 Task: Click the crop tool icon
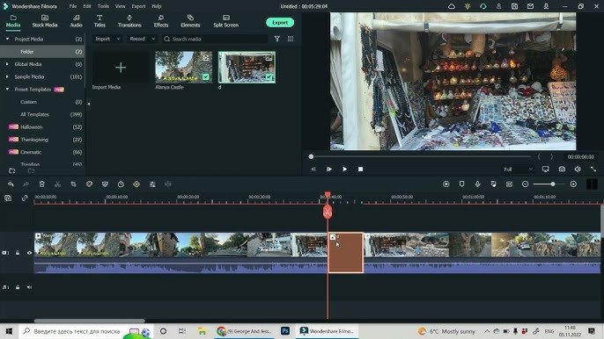tap(74, 184)
